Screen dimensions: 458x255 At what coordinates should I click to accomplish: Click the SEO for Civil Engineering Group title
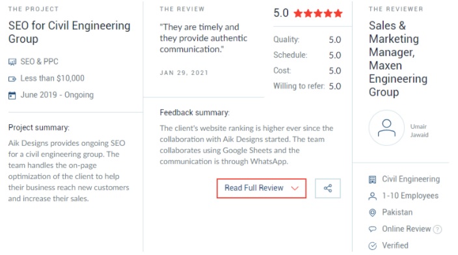point(69,32)
